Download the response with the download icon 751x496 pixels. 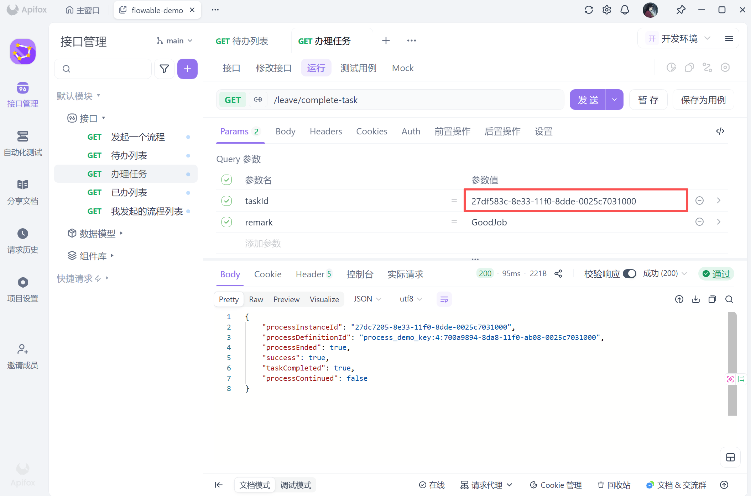click(695, 299)
